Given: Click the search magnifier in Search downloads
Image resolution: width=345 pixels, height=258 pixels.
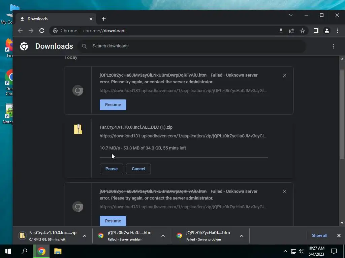Looking at the screenshot, I should tap(84, 46).
